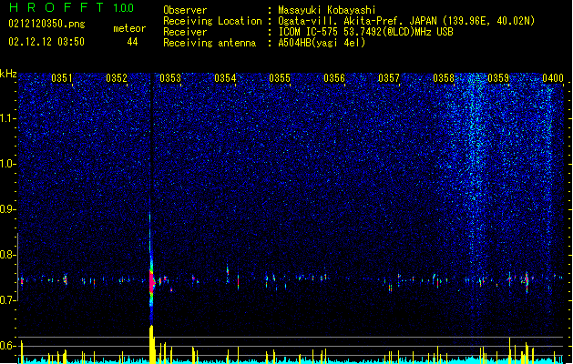Screen dimensions: 573x364
Task: Click the kHz axis unit label
Action: click(x=8, y=74)
